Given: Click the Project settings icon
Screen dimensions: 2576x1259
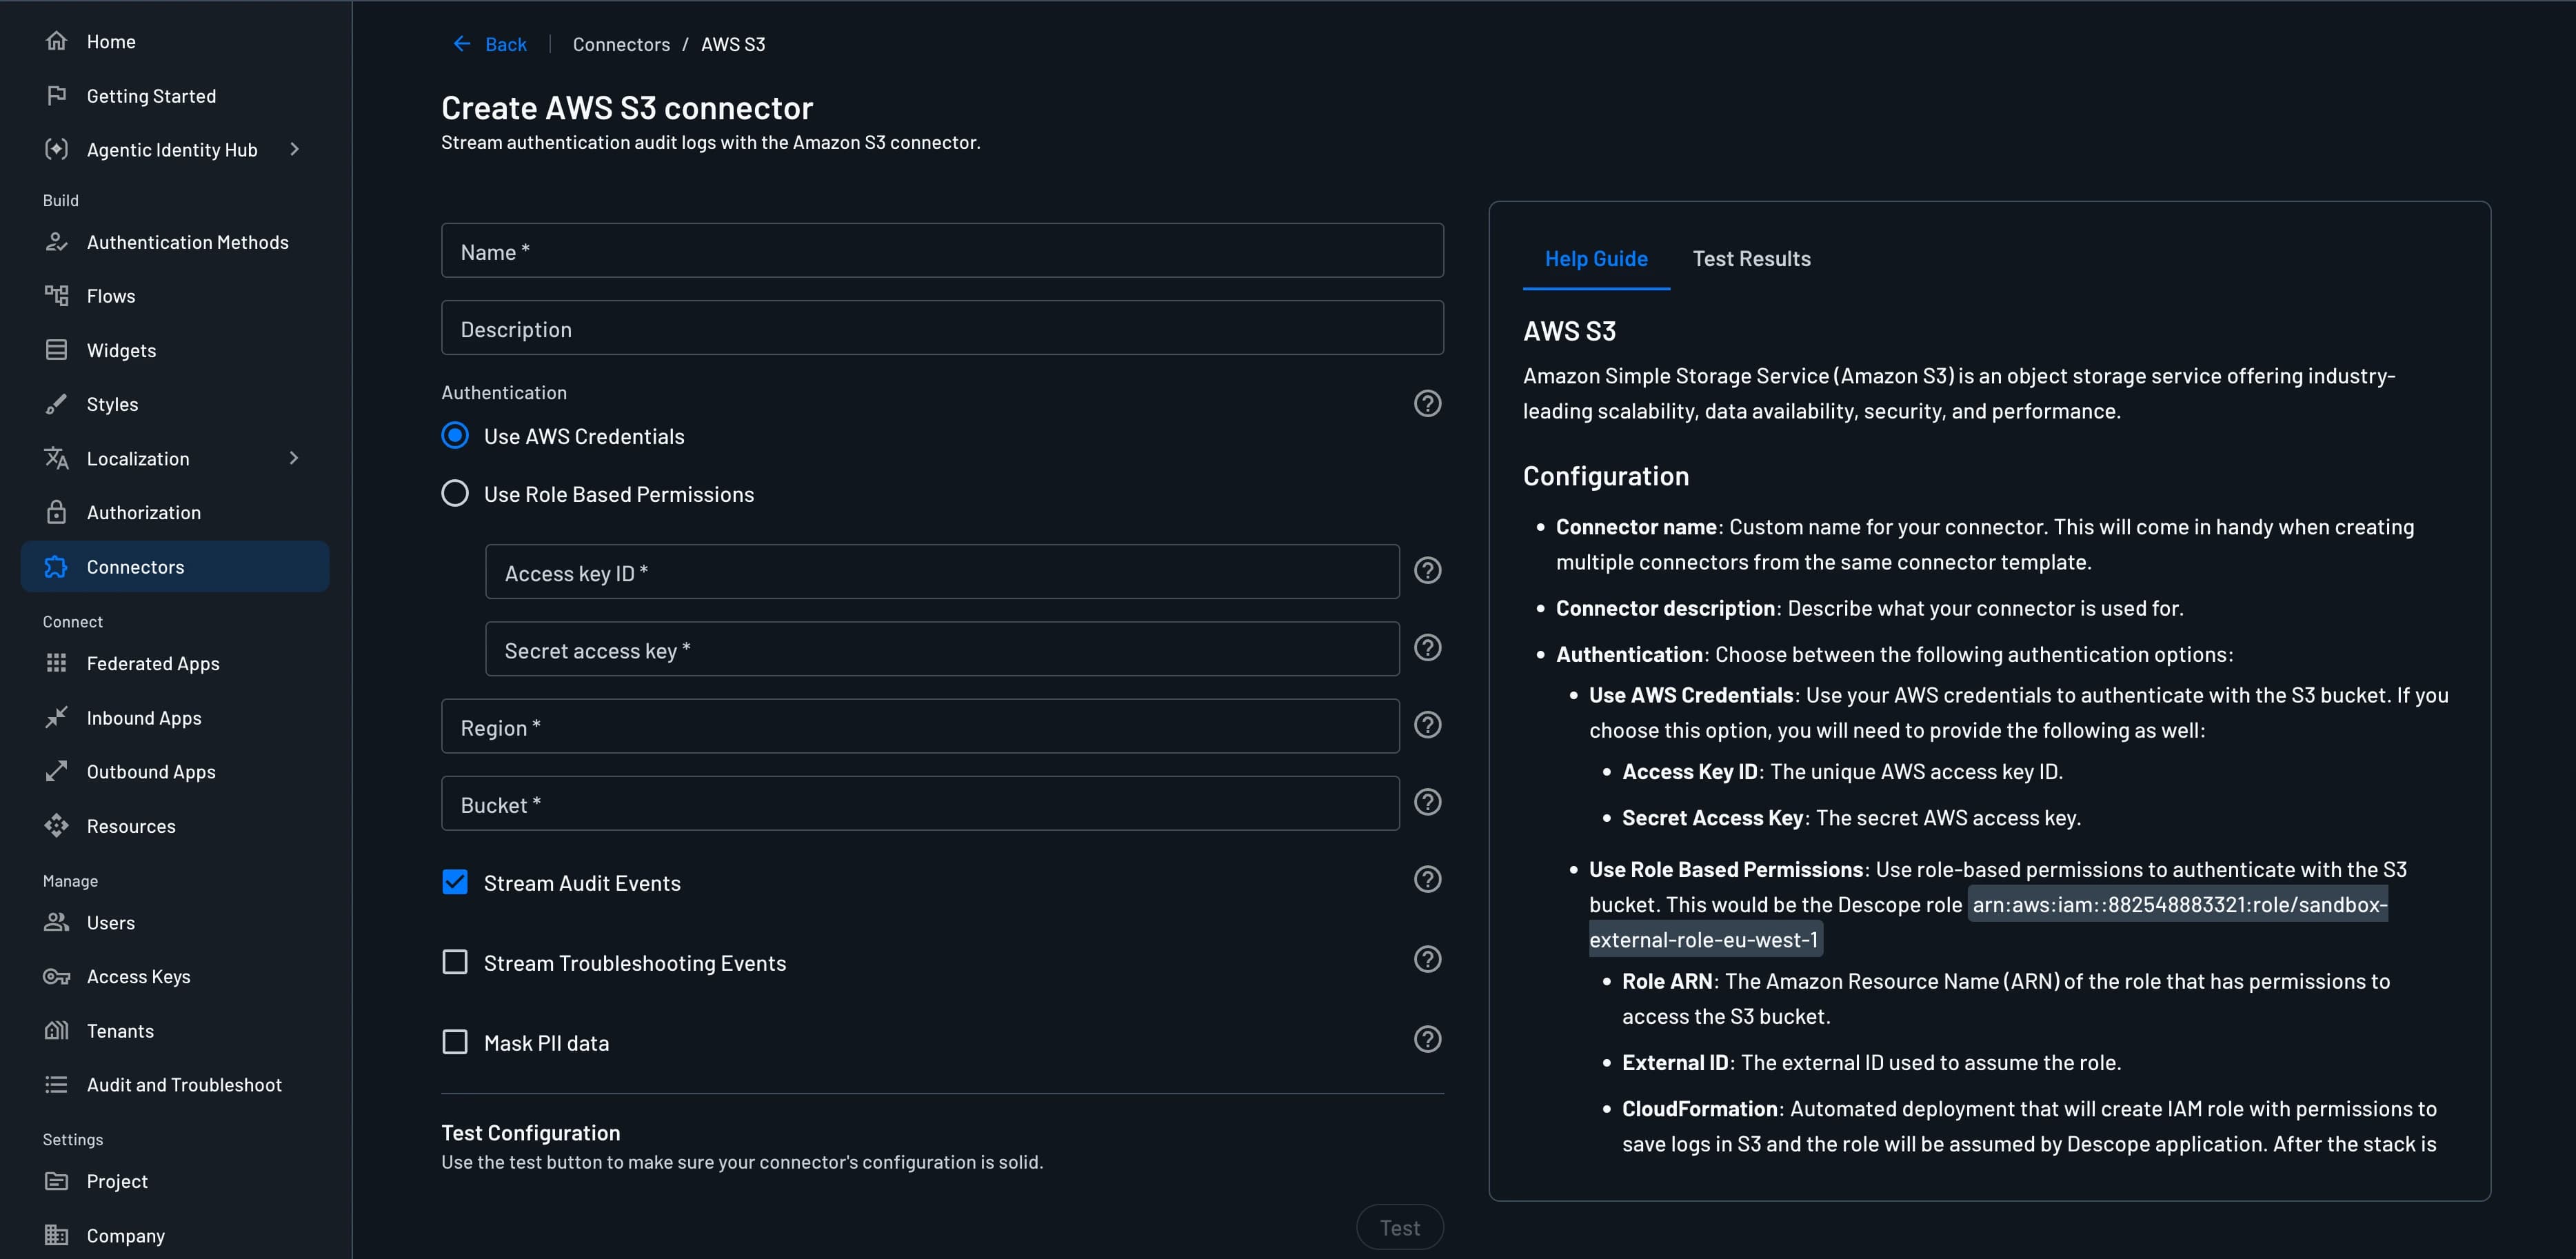Looking at the screenshot, I should (x=56, y=1181).
